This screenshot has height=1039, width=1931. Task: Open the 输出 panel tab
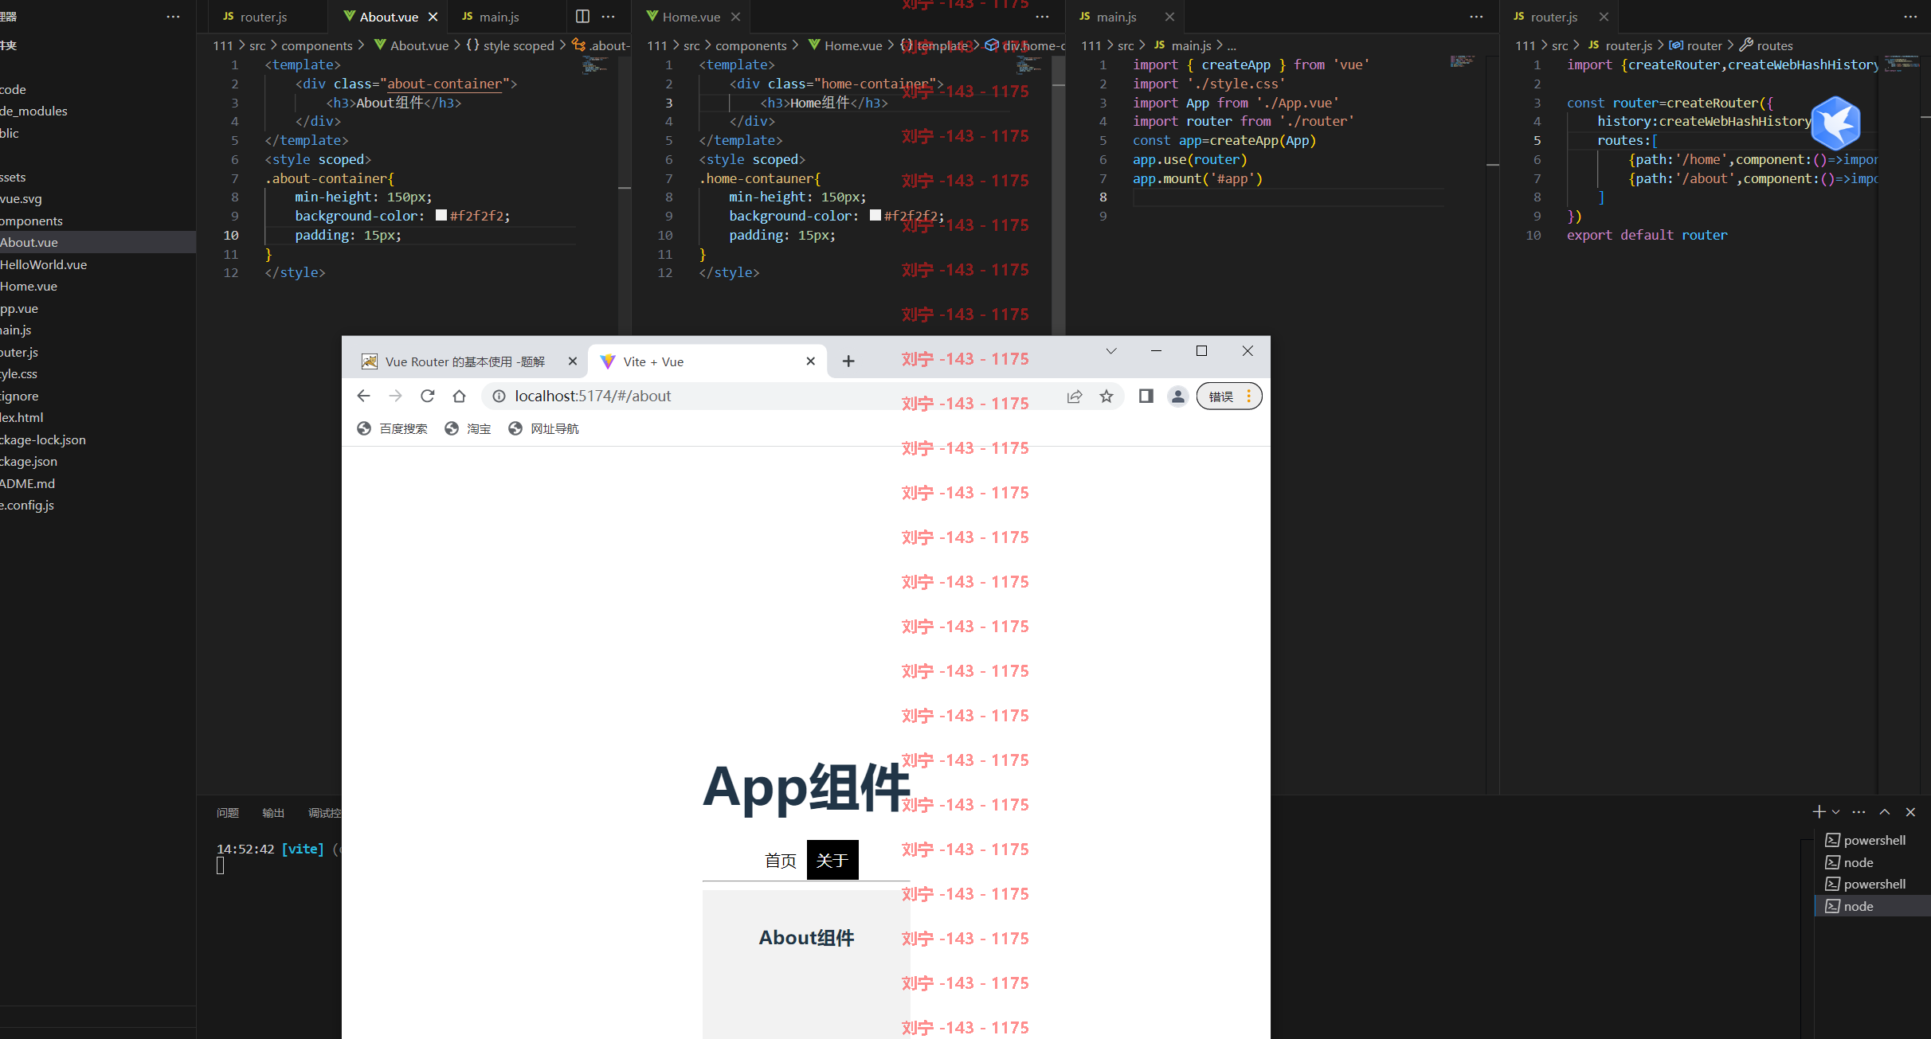tap(273, 813)
